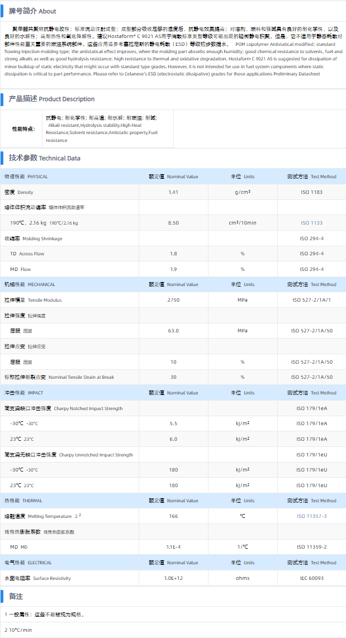Click the 牌号简介 About section heading
Screen dimensions: 346x638
click(x=32, y=11)
